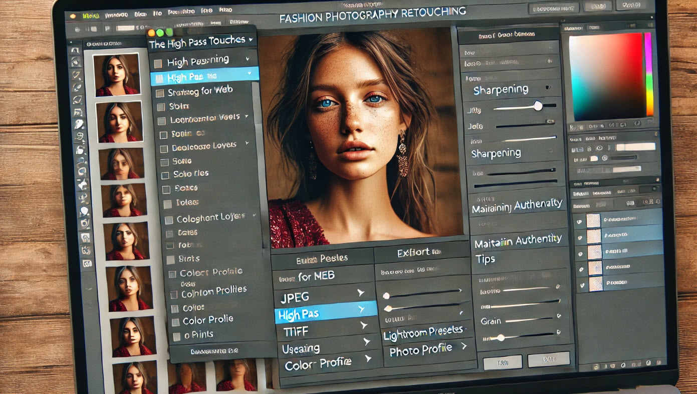Click the round white Sharpening slider knob
697x394 pixels.
click(x=538, y=105)
